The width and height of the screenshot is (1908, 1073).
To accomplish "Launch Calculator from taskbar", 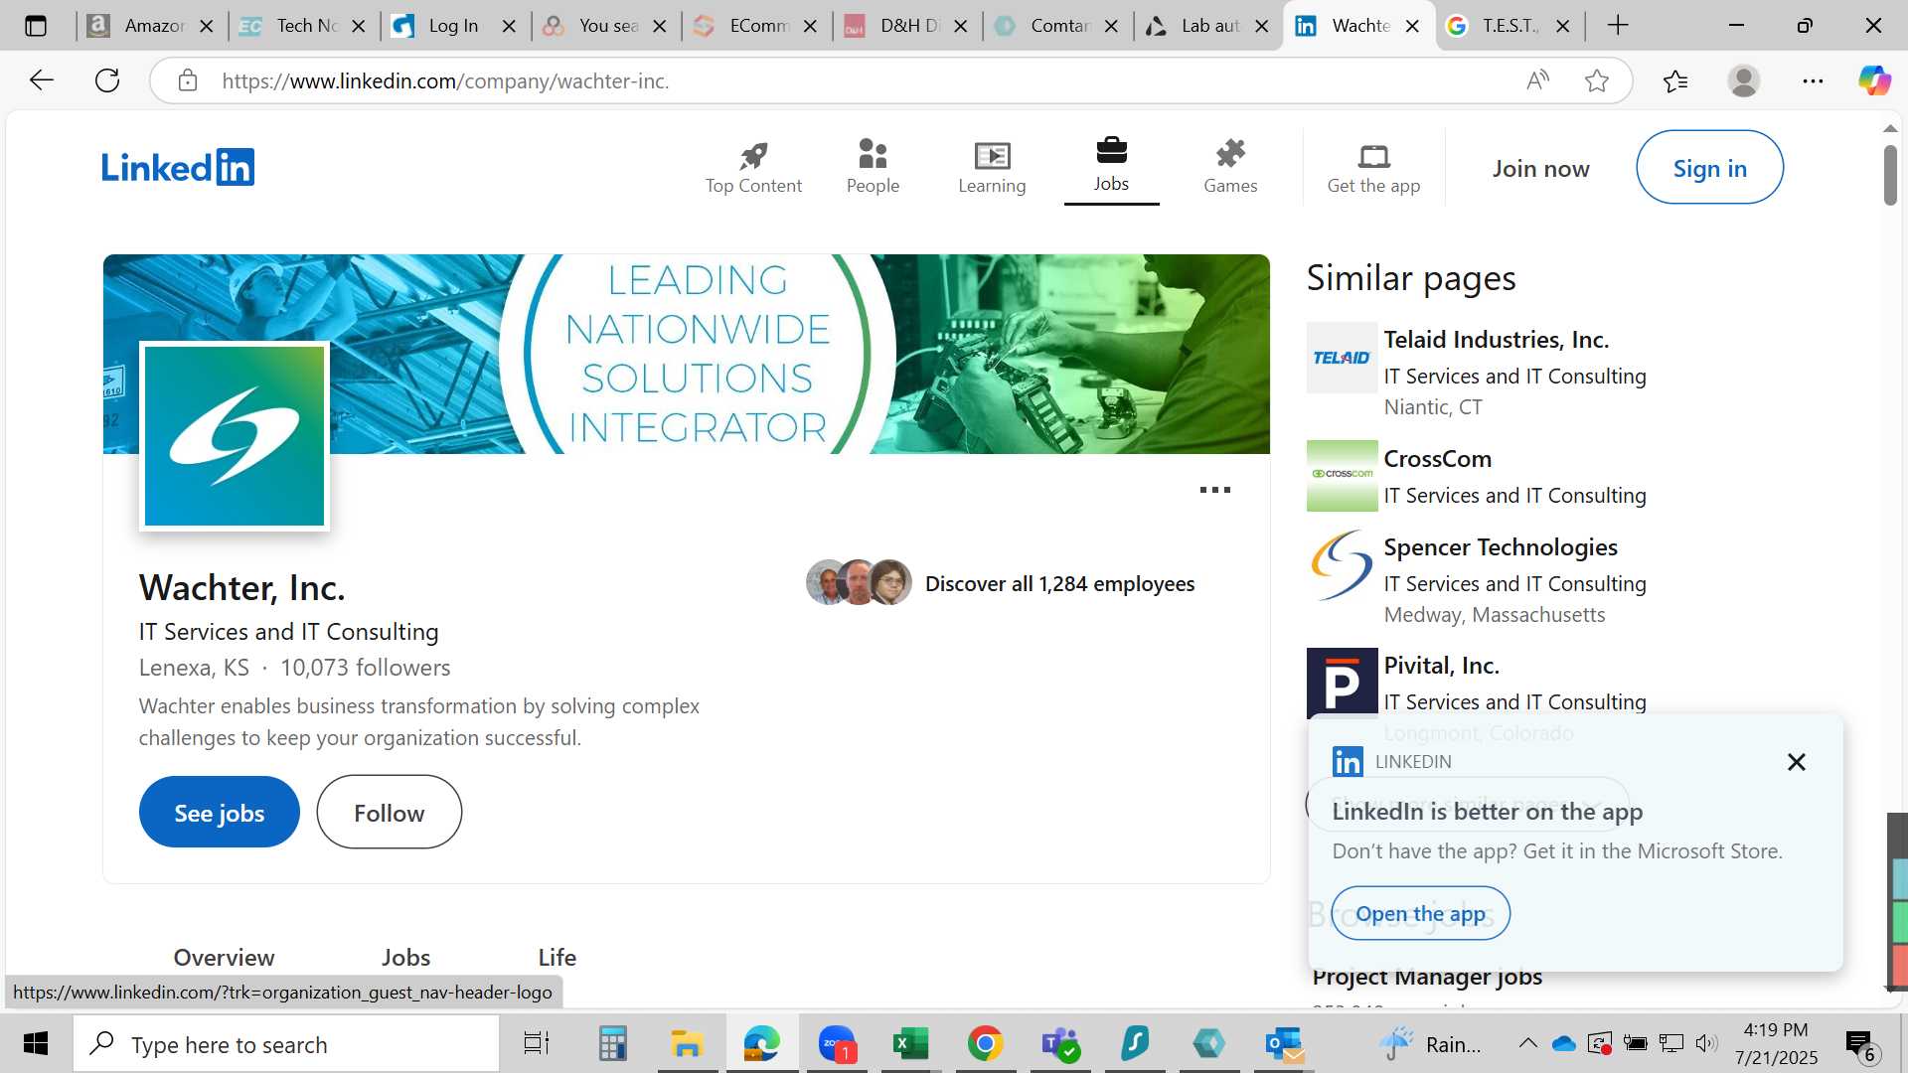I will [x=612, y=1044].
